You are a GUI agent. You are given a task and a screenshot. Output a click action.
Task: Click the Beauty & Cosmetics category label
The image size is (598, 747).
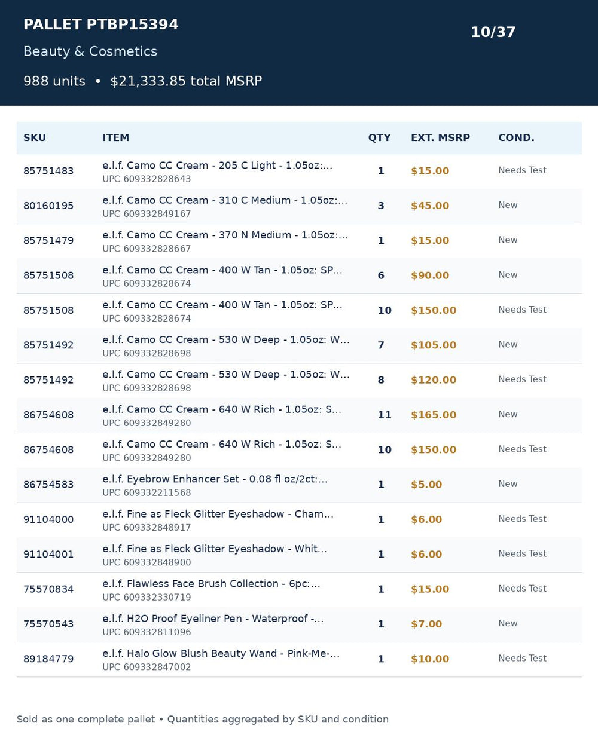90,51
